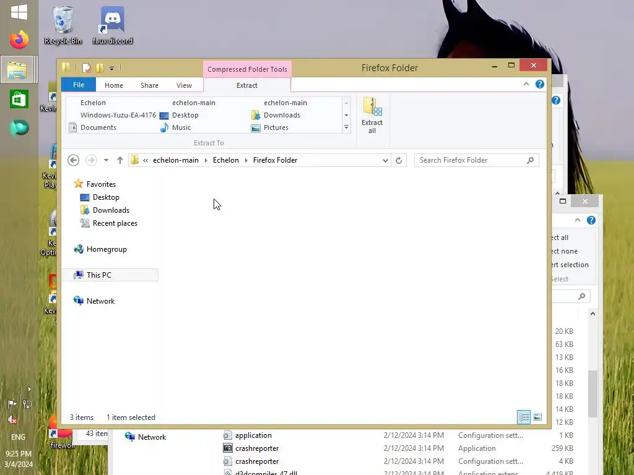Customize Quick Access Toolbar dropdown

coord(111,68)
